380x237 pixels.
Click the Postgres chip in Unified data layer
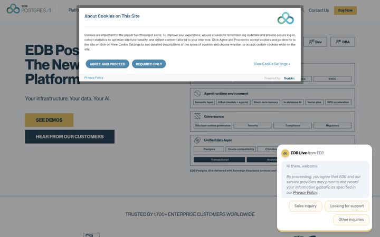tap(209, 149)
